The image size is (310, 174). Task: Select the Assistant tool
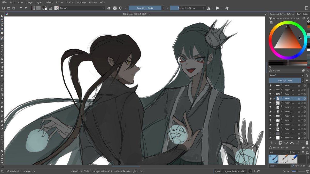(x=2, y=121)
